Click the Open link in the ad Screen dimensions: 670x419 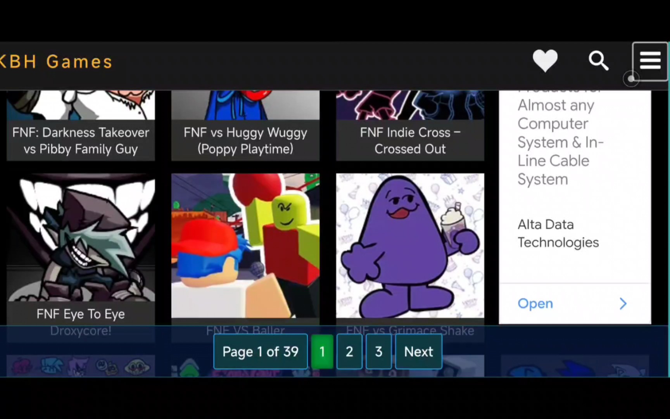coord(535,303)
